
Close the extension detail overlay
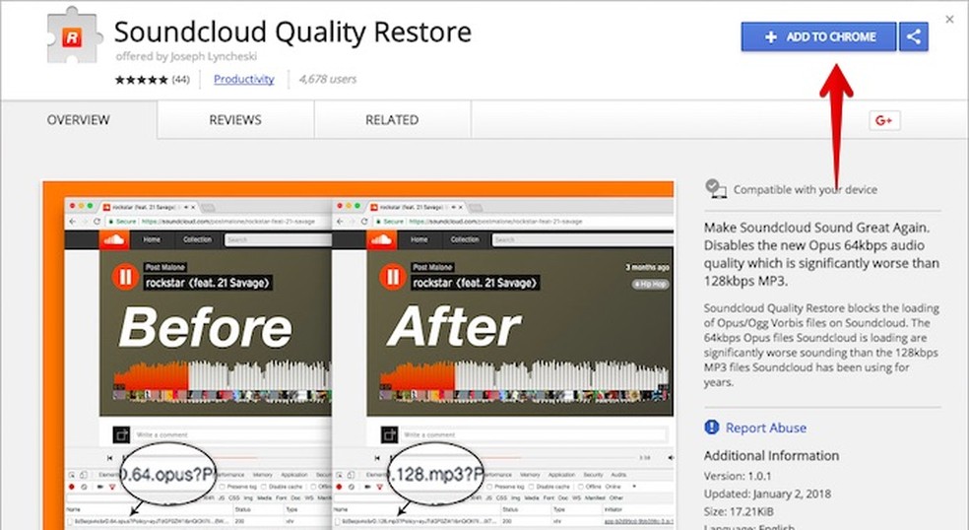[950, 19]
